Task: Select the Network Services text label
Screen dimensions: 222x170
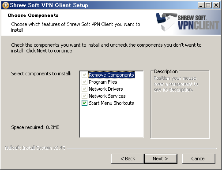Action: [x=107, y=96]
